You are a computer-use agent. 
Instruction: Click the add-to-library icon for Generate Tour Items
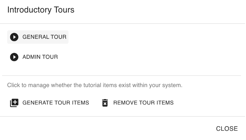pyautogui.click(x=14, y=103)
